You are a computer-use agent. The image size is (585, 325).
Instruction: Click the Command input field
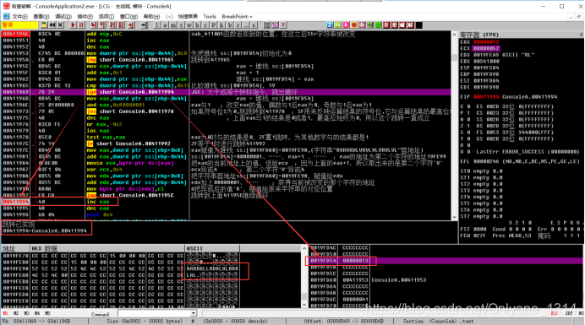pos(154,313)
